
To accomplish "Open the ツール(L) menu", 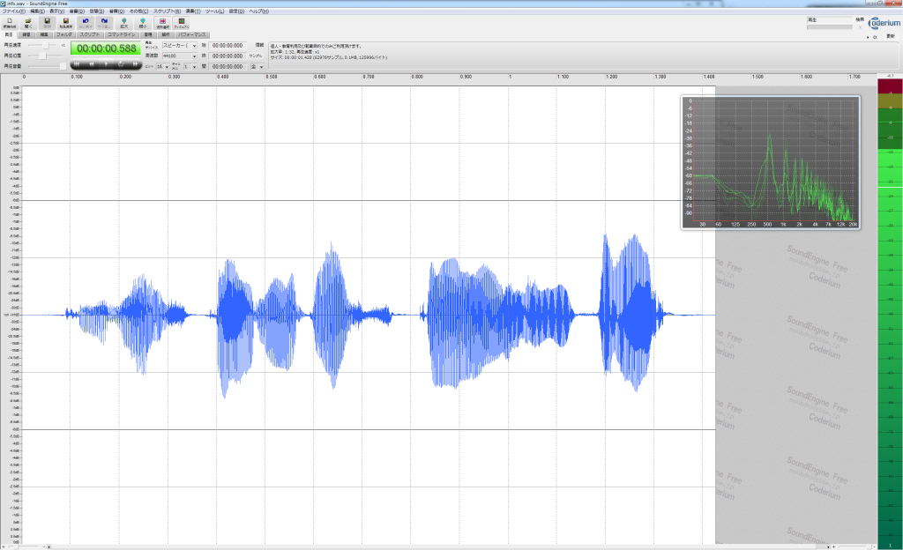I will [215, 11].
